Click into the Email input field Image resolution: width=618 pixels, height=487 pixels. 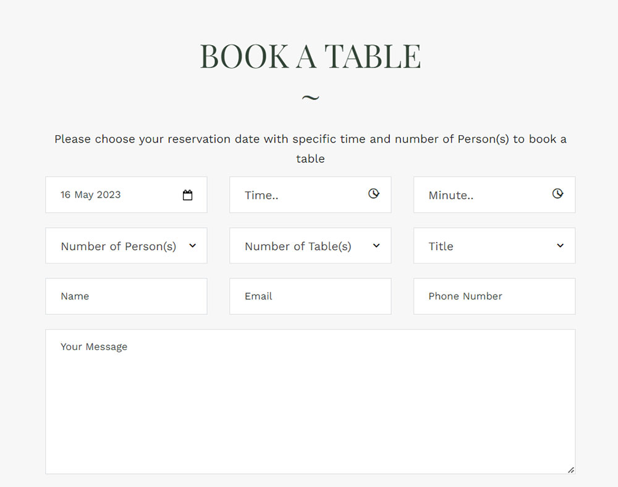pos(310,296)
